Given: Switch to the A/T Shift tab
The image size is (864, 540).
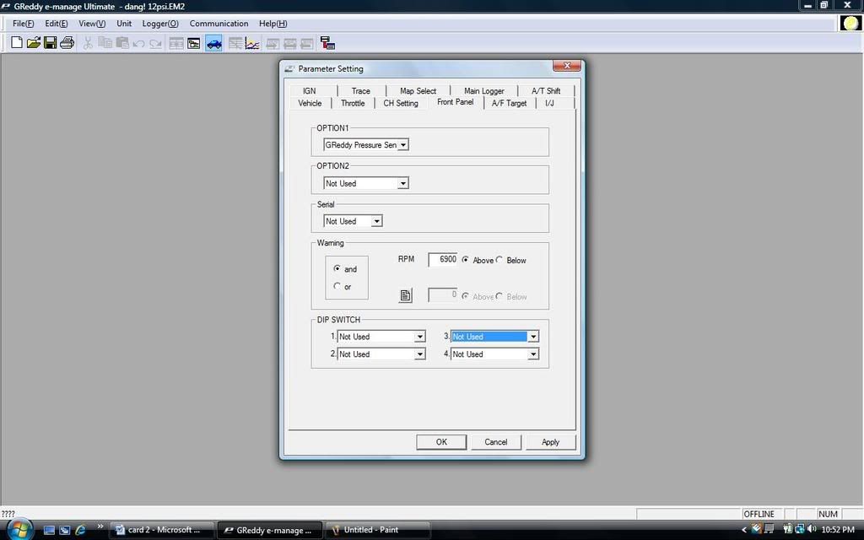Looking at the screenshot, I should [546, 91].
